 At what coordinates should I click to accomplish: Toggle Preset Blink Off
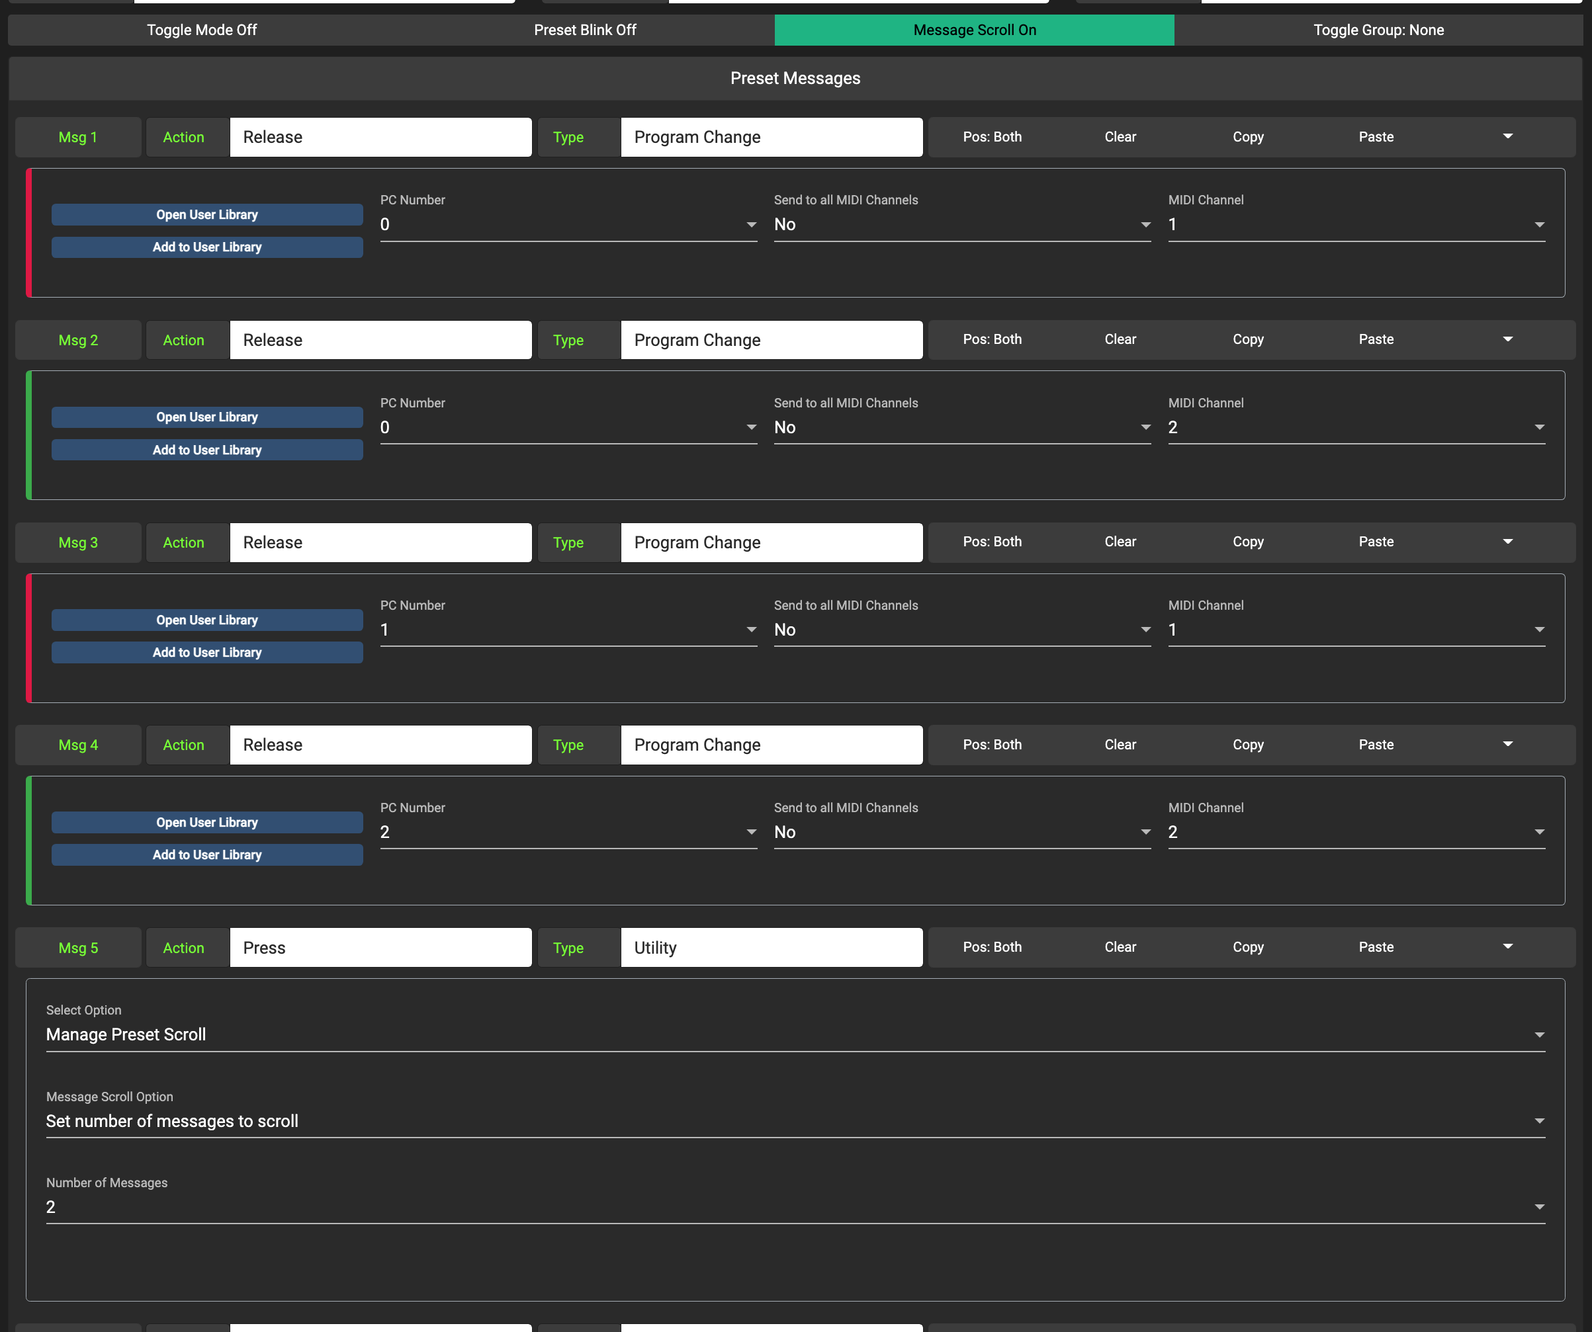(x=584, y=30)
